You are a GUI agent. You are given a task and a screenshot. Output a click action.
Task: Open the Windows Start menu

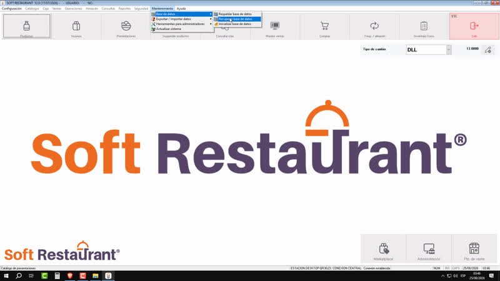tap(6, 276)
